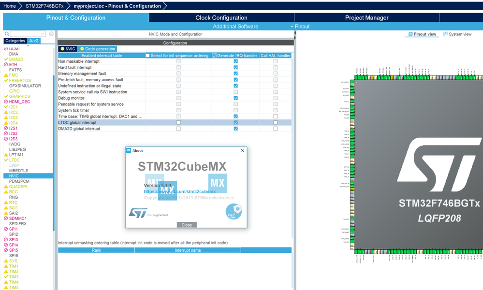Select FATFS in the peripheral list
The width and height of the screenshot is (483, 290).
pos(15,70)
